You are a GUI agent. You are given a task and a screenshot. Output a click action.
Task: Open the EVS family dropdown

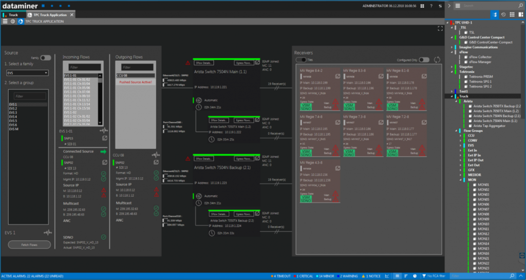[x=28, y=73]
